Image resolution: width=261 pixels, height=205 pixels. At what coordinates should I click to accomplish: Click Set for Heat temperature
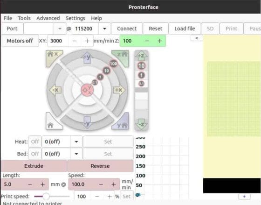pyautogui.click(x=108, y=142)
